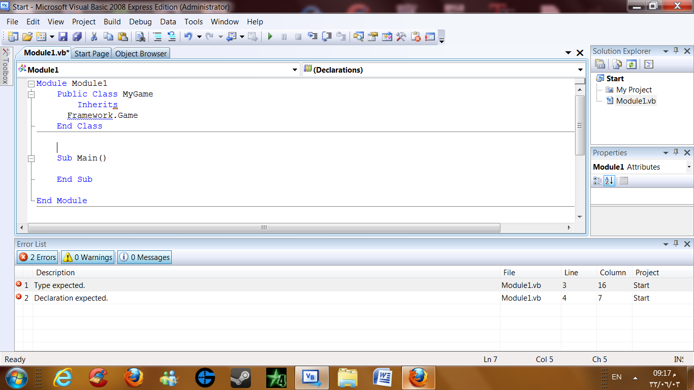Cut selection with the scissors icon
Image resolution: width=694 pixels, height=390 pixels.
point(94,37)
